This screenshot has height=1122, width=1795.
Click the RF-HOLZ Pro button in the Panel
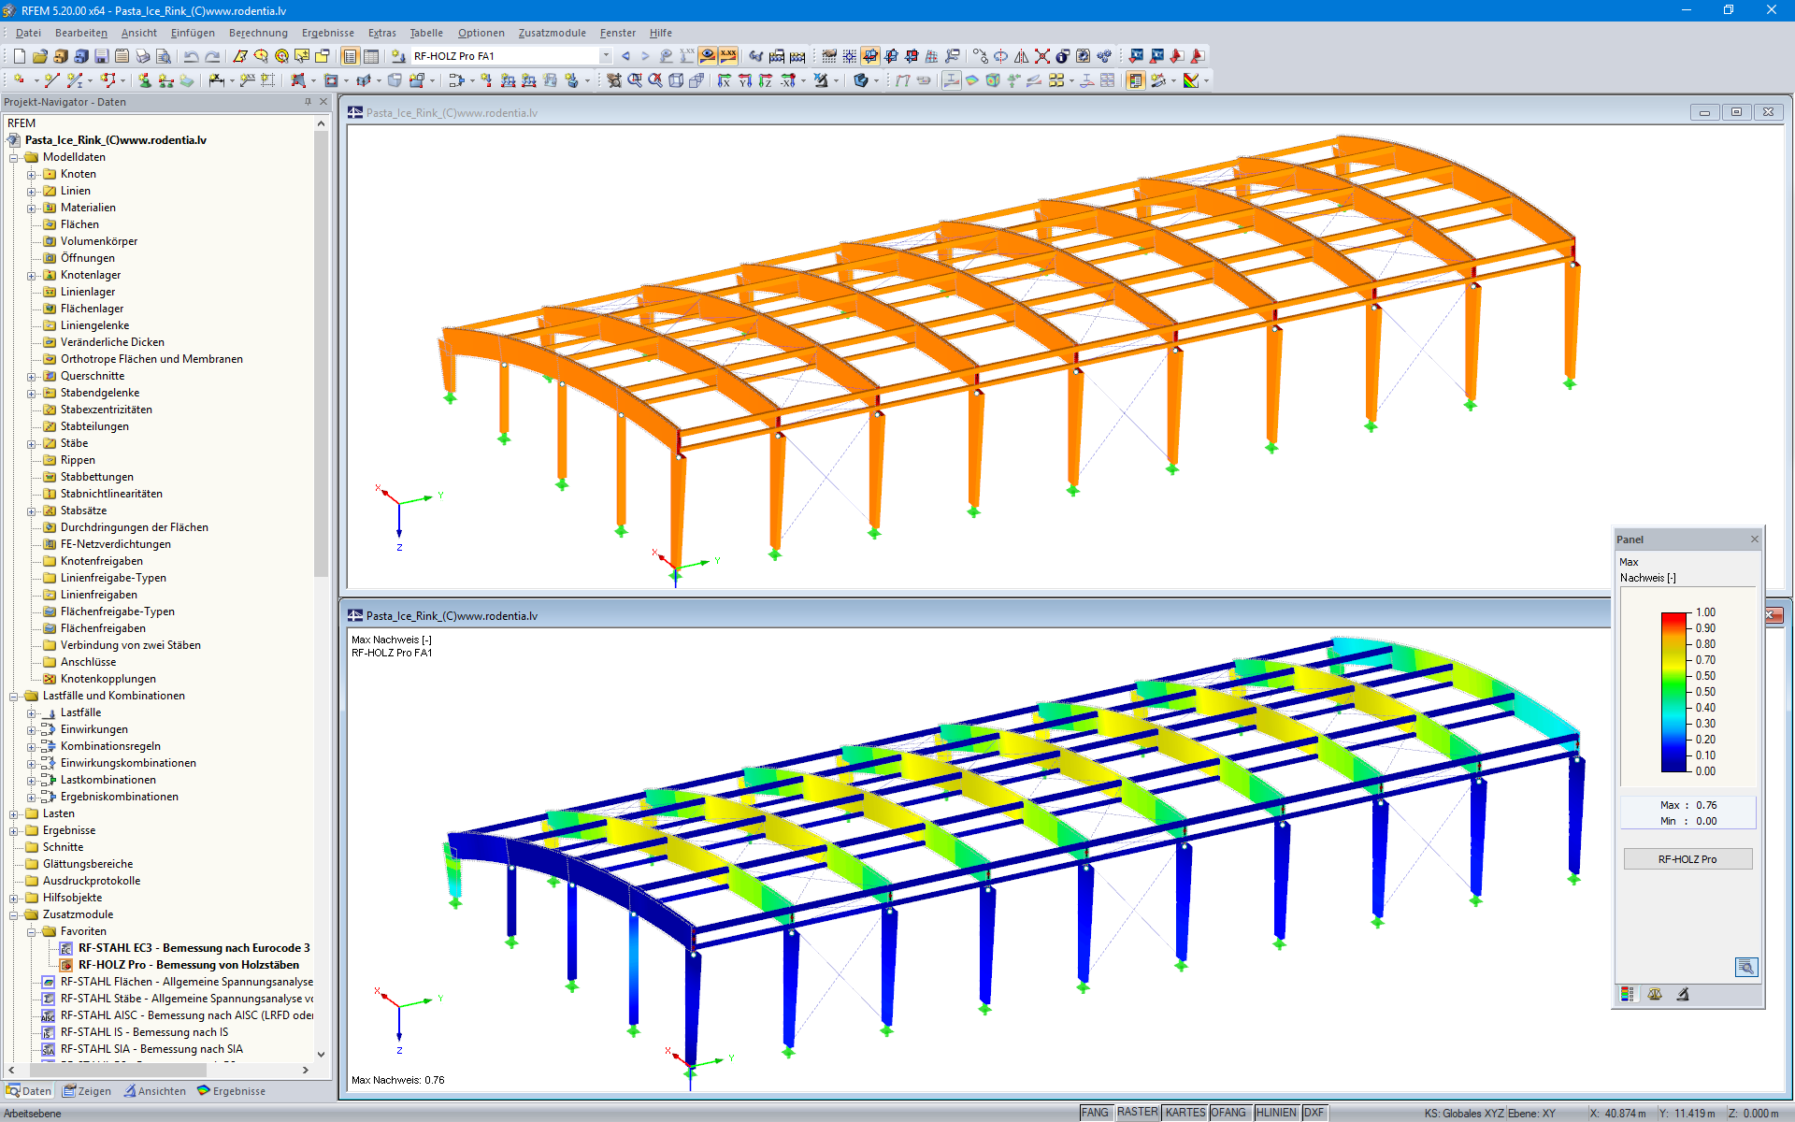1687,858
